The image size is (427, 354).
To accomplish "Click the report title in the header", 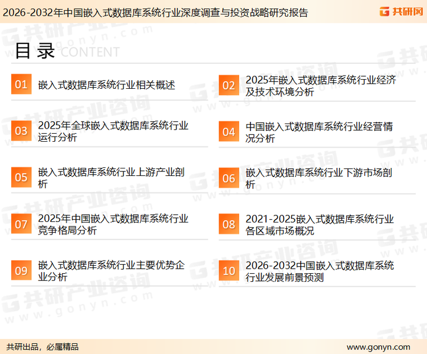I will pos(155,13).
